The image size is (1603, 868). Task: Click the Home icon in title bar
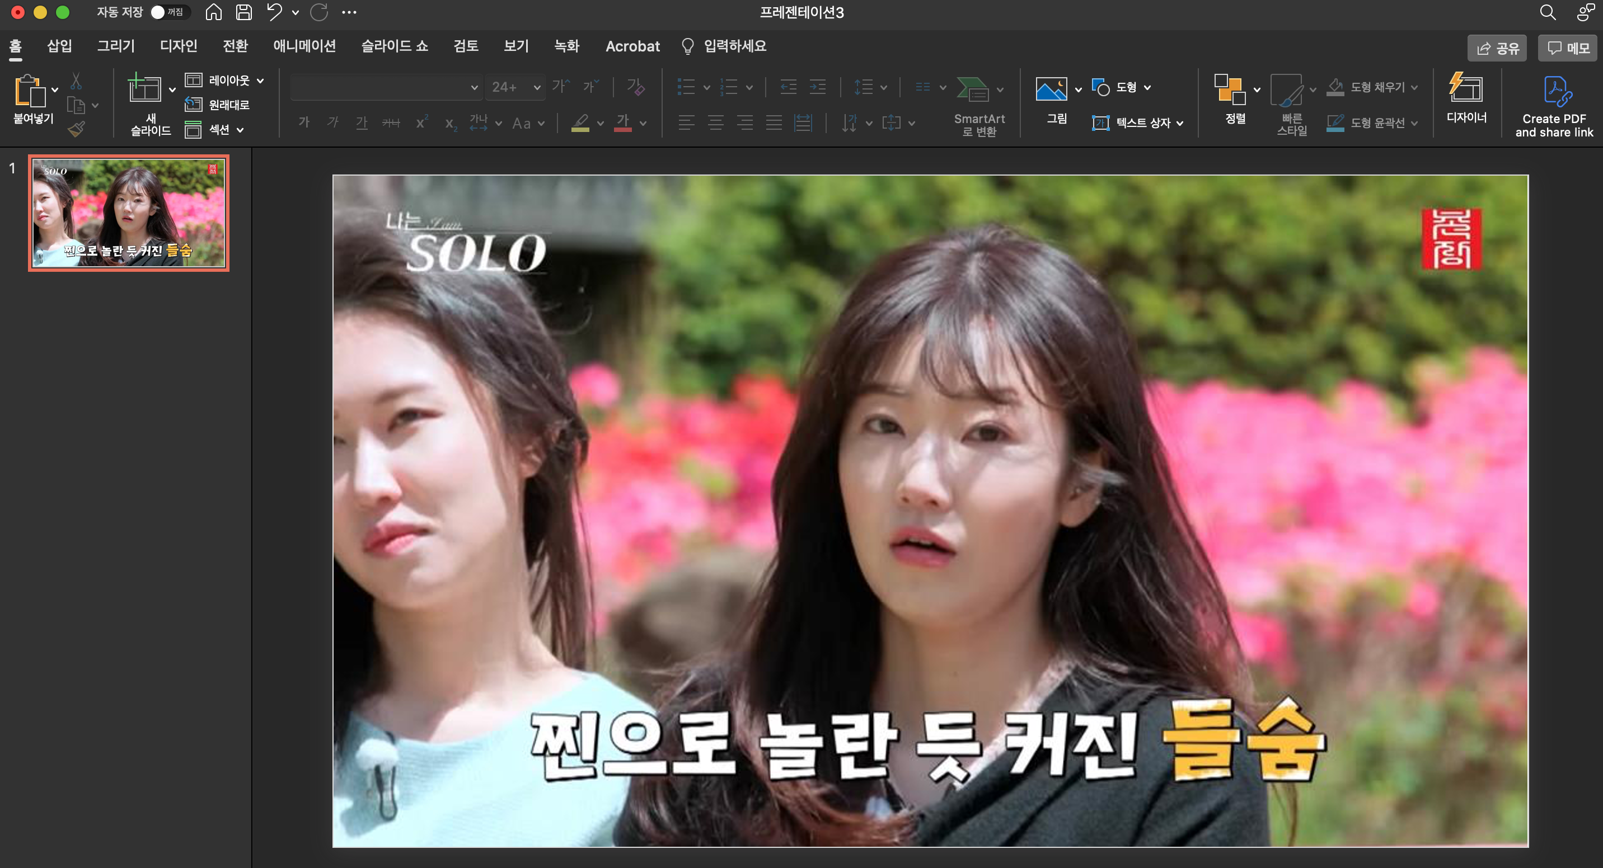click(213, 12)
